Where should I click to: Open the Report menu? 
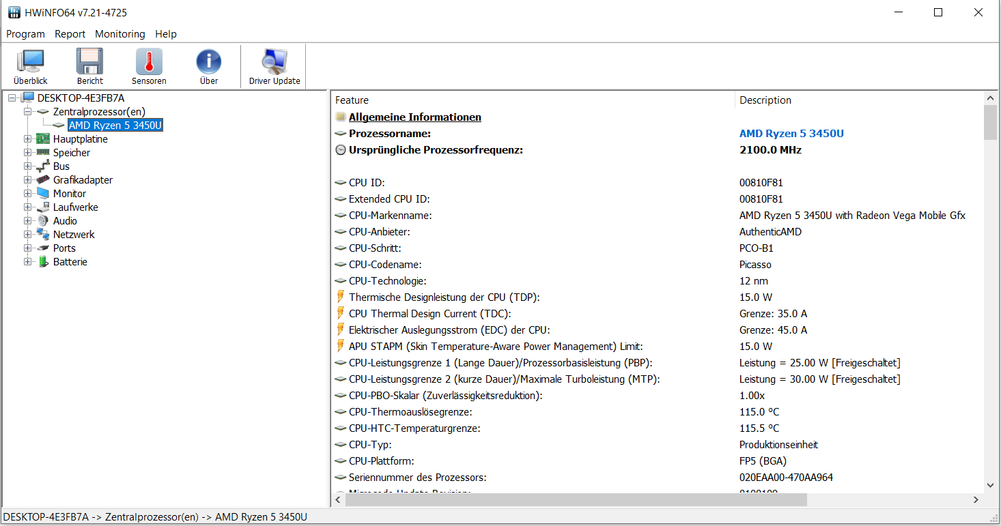70,34
